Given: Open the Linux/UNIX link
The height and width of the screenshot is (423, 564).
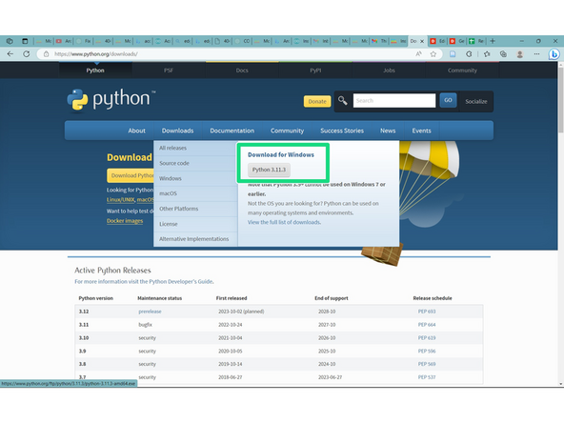Looking at the screenshot, I should tap(120, 200).
